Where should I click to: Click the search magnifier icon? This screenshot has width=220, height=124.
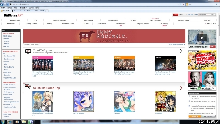217,4
